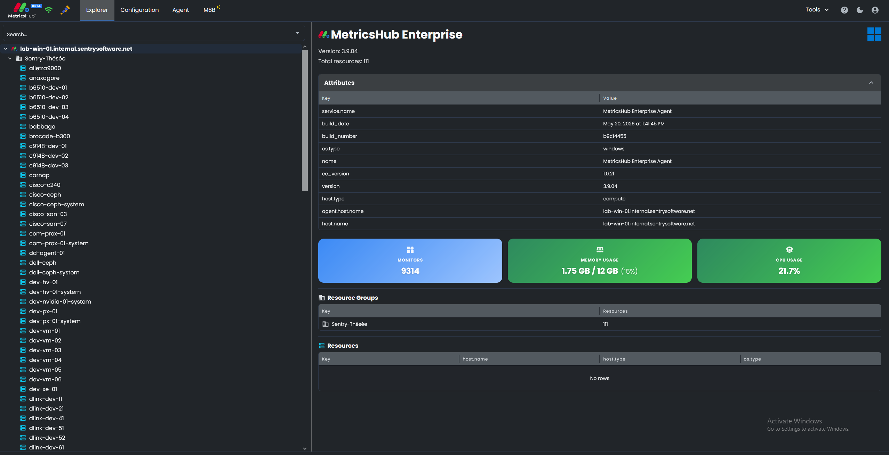Click the server icon for dev-hv-01
The width and height of the screenshot is (889, 455).
coord(23,282)
